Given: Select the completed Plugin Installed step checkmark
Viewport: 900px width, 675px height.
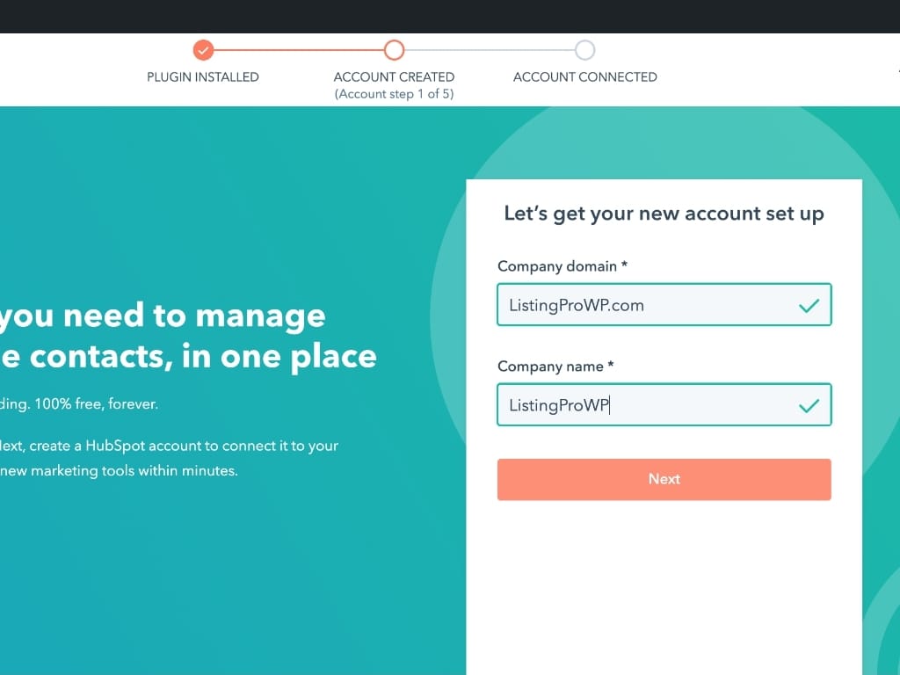Looking at the screenshot, I should [203, 50].
